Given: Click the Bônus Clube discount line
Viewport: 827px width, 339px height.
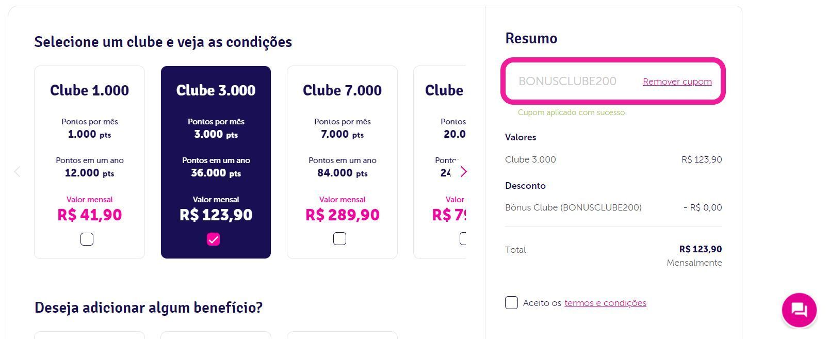Looking at the screenshot, I should tap(613, 207).
